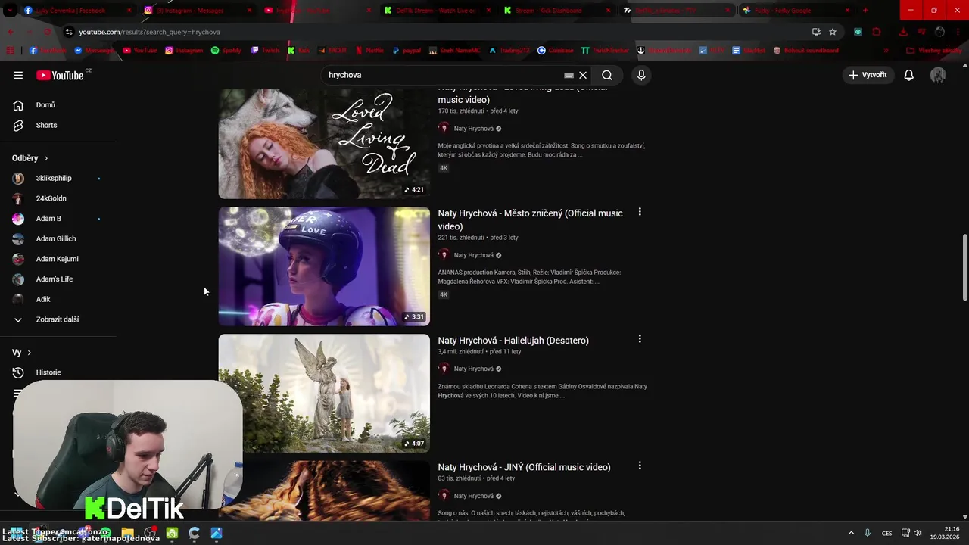The image size is (969, 545).
Task: Open Naty Hrychová channel under Město zničený
Action: [x=473, y=255]
